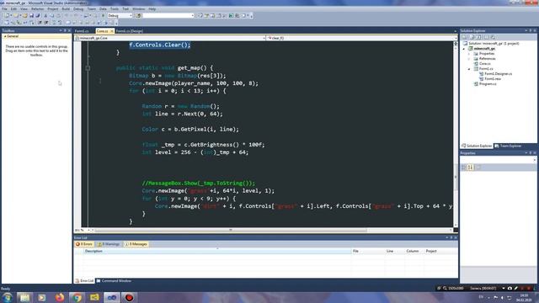Open the media player taskbar icon
The height and width of the screenshot is (303, 539).
[42, 297]
